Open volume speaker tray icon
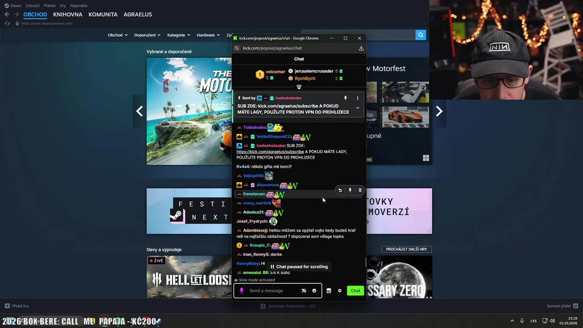The image size is (583, 328). tap(552, 321)
